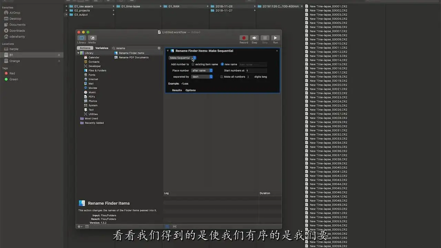Image resolution: width=441 pixels, height=248 pixels.
Task: Toggle the Library panel toolbar icon
Action: pos(82,38)
